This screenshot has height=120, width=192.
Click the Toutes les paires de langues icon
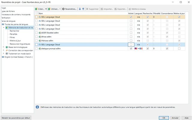tap(3, 24)
